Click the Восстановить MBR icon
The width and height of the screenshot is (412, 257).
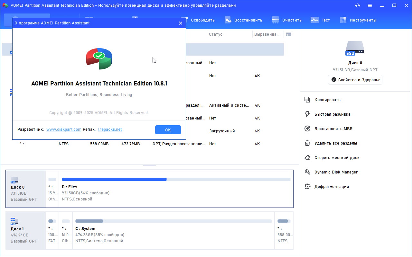point(307,128)
